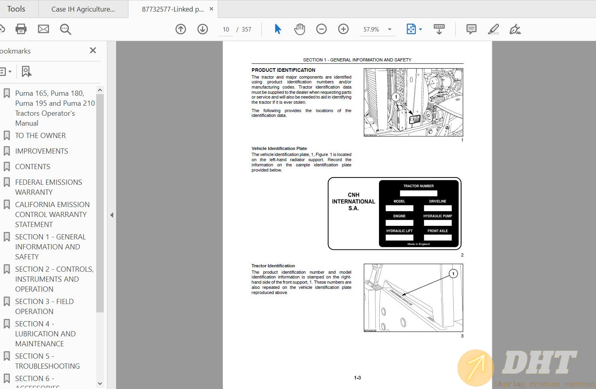Go to next page arrow
Image resolution: width=596 pixels, height=389 pixels.
(x=203, y=29)
